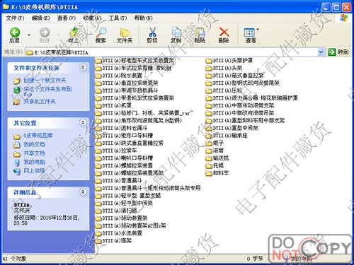Open 共享文档 link in sidebar

click(x=34, y=153)
